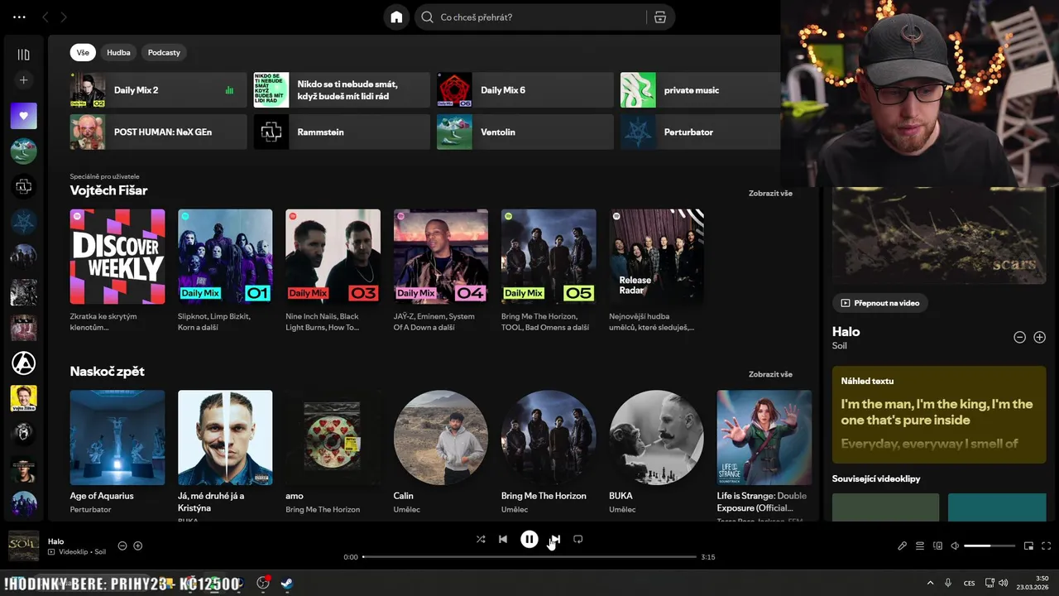Open the play queue icon
The width and height of the screenshot is (1059, 596).
[x=920, y=546]
